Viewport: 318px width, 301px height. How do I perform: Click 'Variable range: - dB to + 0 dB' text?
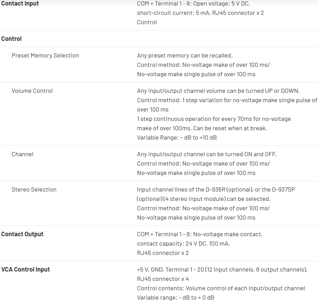click(175, 298)
